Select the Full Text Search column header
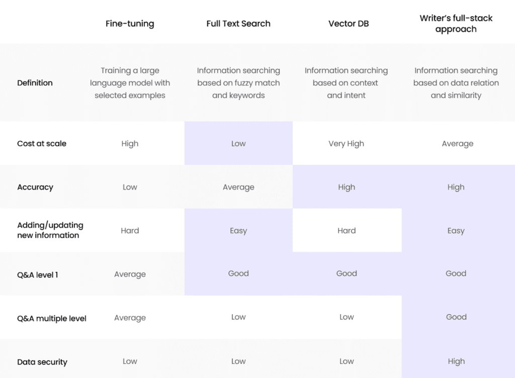515x378 pixels. [x=238, y=24]
